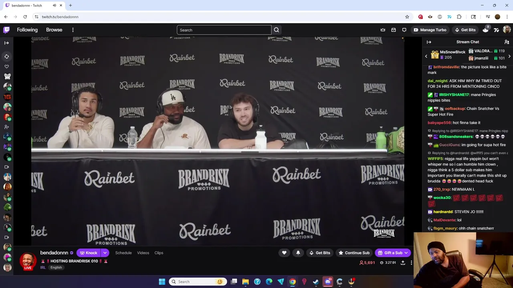The height and width of the screenshot is (288, 513).
Task: Click chat username fbgm_maury
Action: pos(445,228)
